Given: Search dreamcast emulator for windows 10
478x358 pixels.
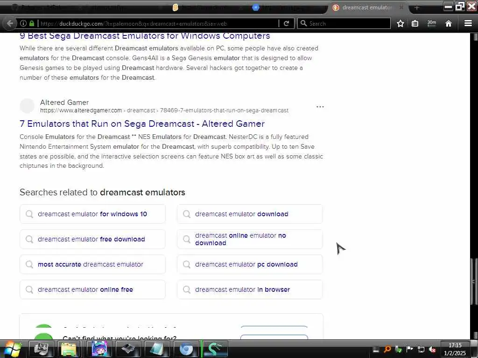Looking at the screenshot, I should (x=92, y=214).
